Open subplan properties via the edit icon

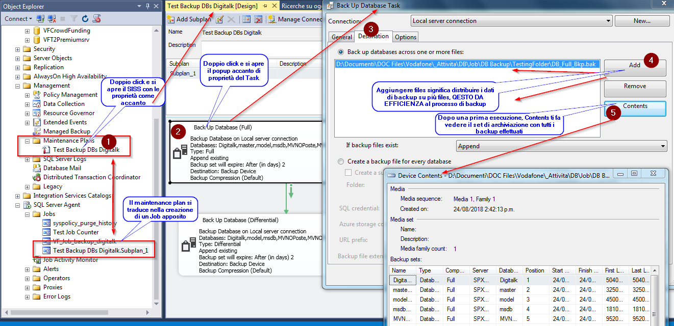219,19
